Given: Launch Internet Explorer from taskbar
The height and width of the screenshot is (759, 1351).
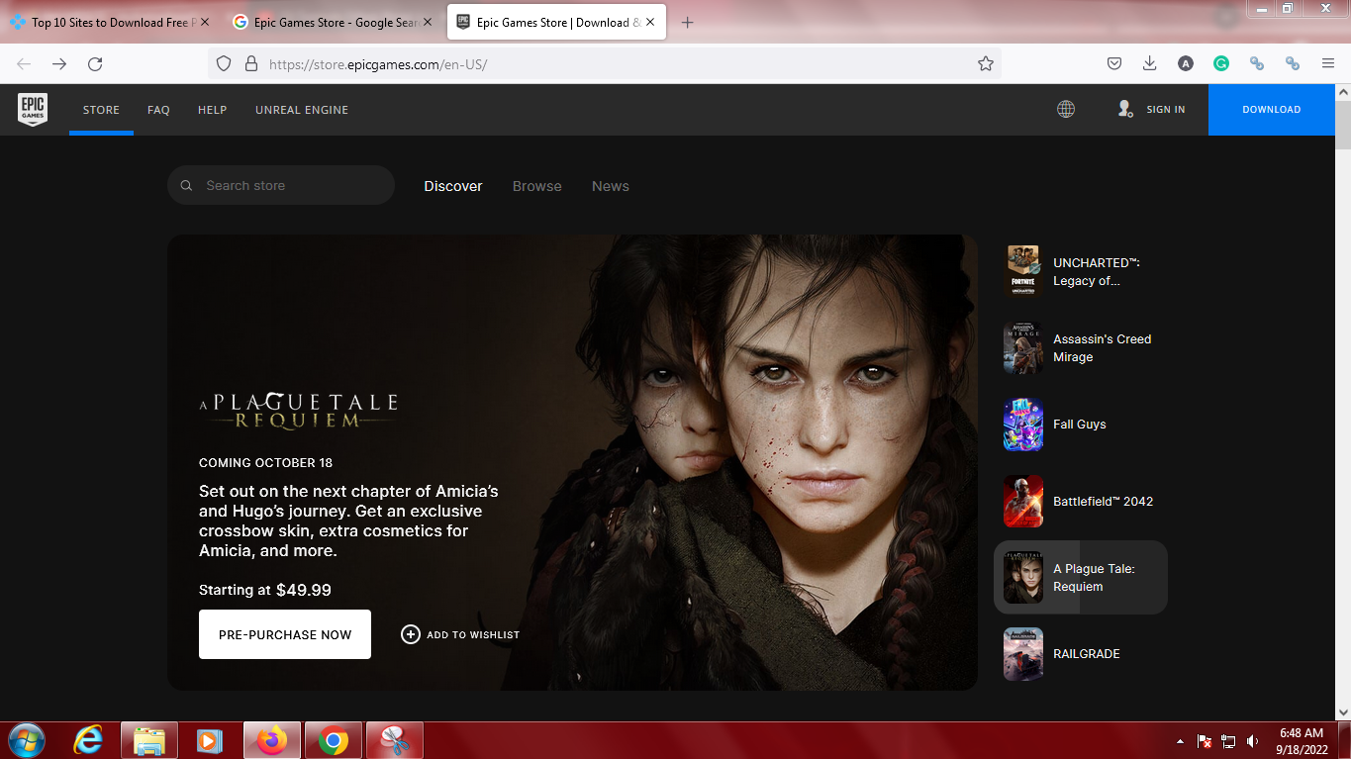Looking at the screenshot, I should [88, 740].
